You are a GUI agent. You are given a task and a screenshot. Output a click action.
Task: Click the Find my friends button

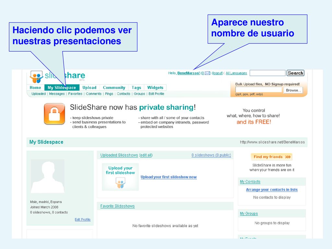click(x=272, y=157)
